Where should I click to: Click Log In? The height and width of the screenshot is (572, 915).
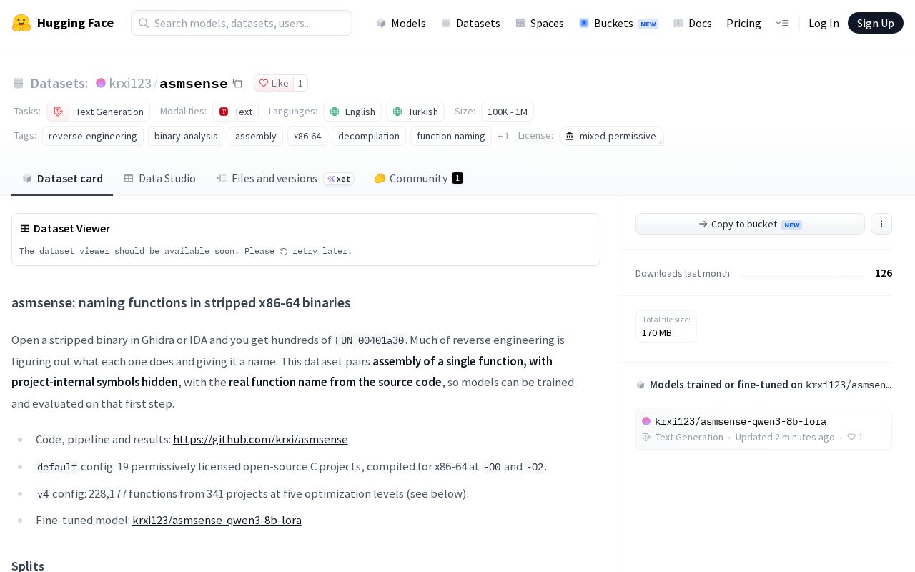tap(823, 23)
